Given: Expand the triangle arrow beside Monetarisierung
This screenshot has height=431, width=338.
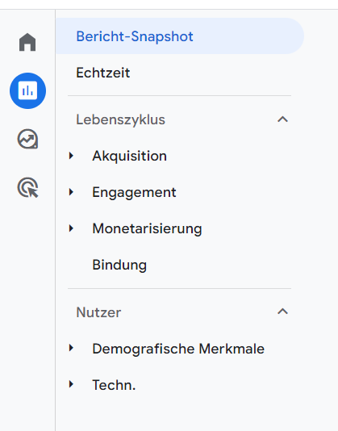Looking at the screenshot, I should click(72, 228).
